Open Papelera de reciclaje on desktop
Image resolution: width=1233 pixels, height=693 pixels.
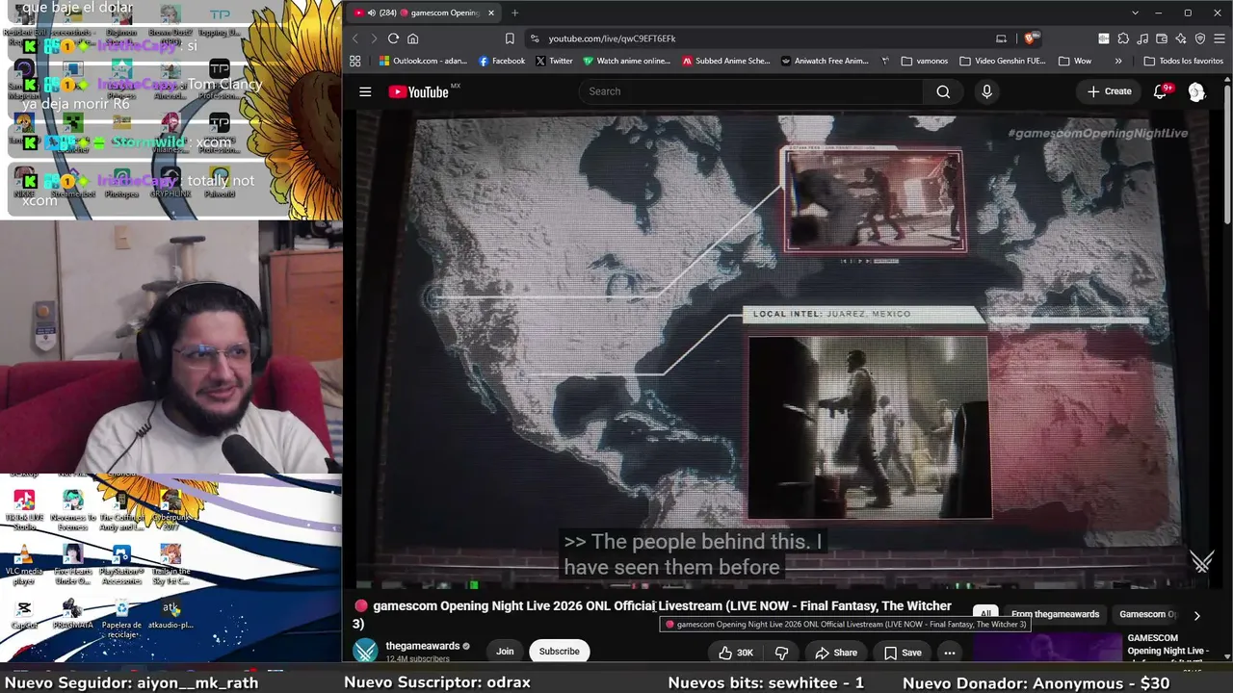tap(121, 618)
